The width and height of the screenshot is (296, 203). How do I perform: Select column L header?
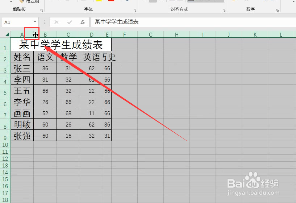[x=281, y=34]
